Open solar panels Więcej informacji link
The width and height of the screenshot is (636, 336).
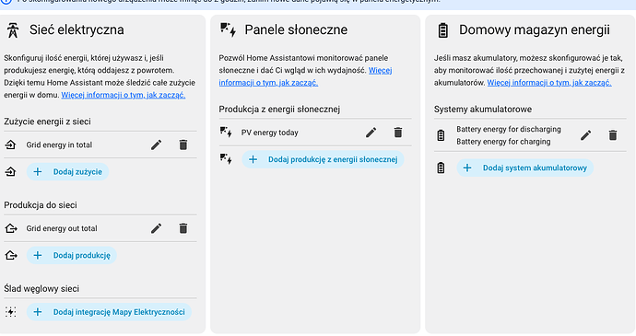pyautogui.click(x=305, y=76)
